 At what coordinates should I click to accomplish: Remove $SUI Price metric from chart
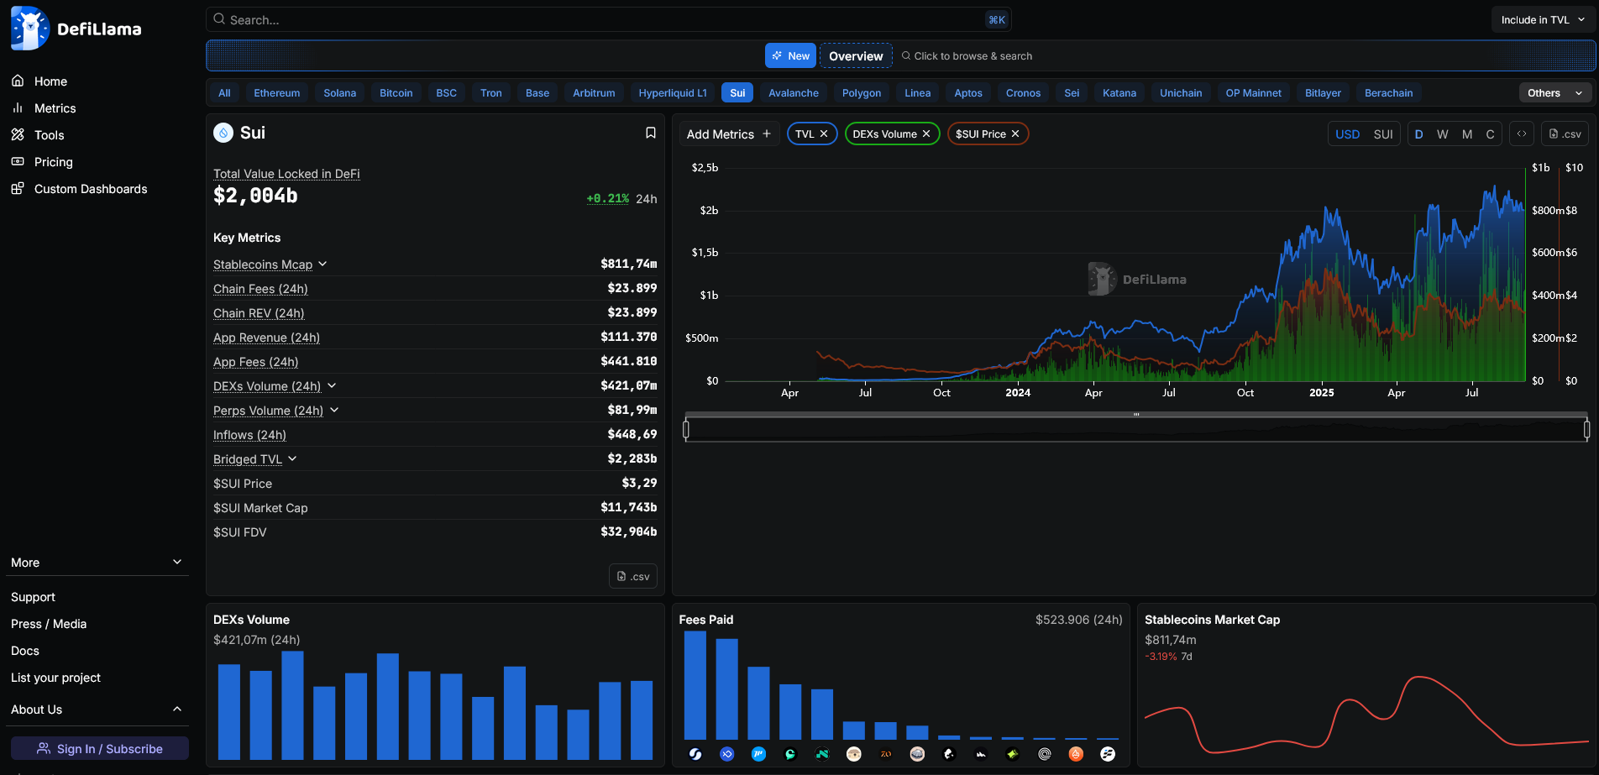[1015, 134]
